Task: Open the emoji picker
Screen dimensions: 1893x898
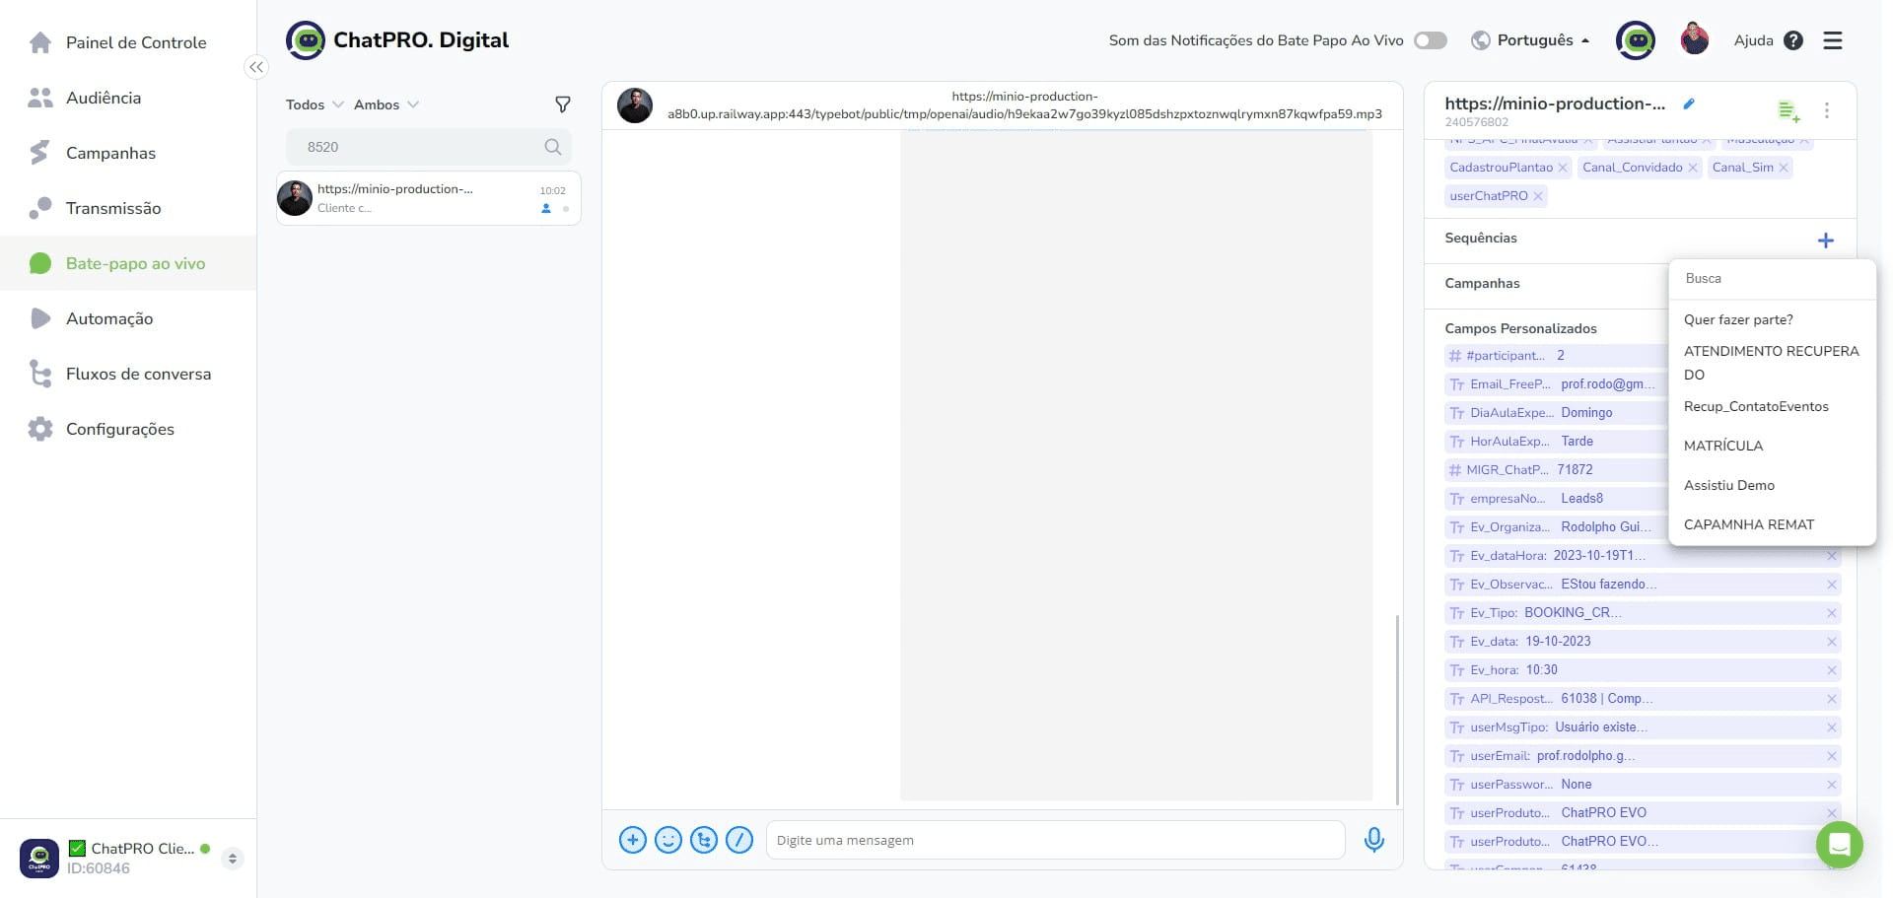Action: [668, 840]
